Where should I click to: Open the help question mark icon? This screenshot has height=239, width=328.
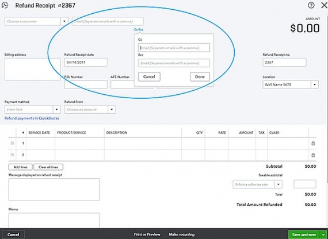point(311,5)
